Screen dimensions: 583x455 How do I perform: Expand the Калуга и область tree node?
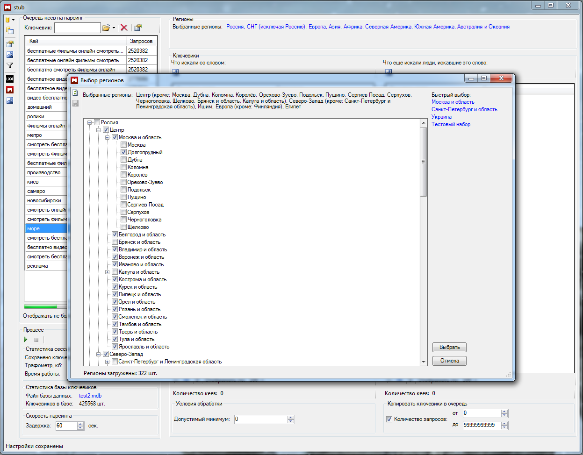tap(108, 272)
